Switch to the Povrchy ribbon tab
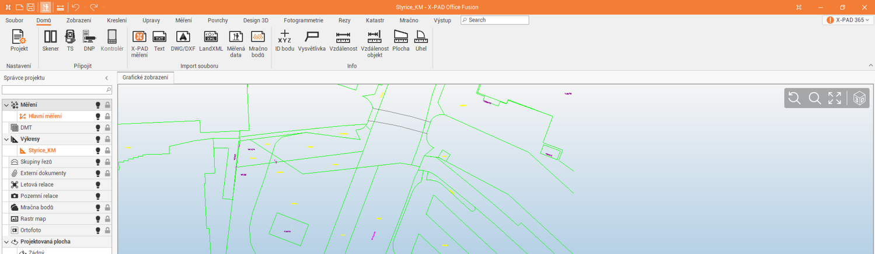Viewport: 875px width, 254px height. point(218,20)
